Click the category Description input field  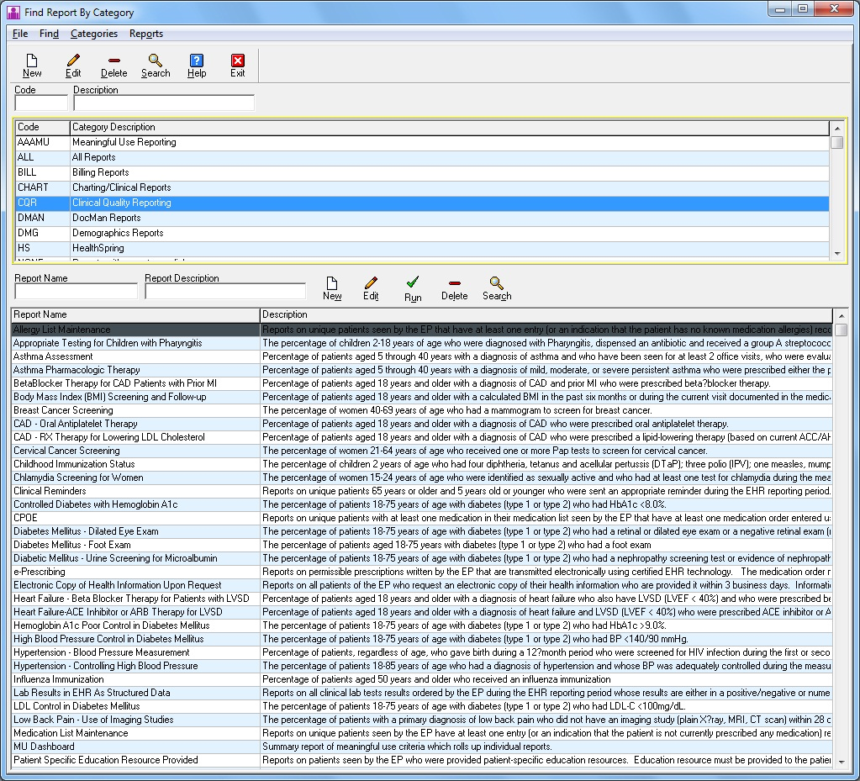pyautogui.click(x=163, y=103)
